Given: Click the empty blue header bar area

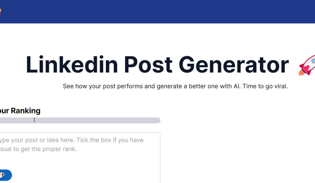Looking at the screenshot, I should 157,12.
